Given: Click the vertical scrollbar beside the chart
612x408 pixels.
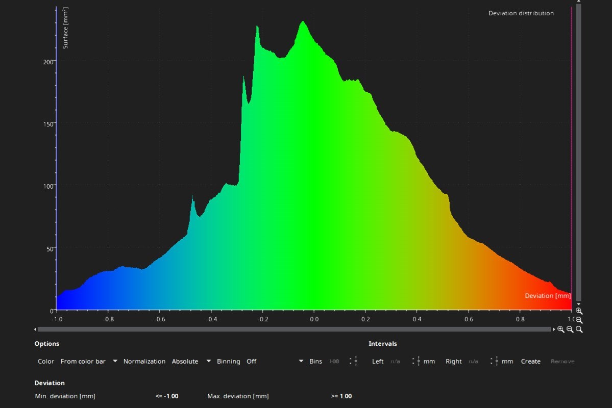Looking at the screenshot, I should (x=578, y=152).
